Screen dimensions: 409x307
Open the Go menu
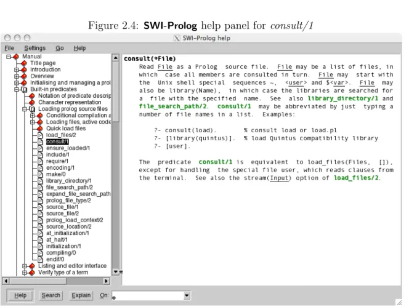click(60, 48)
